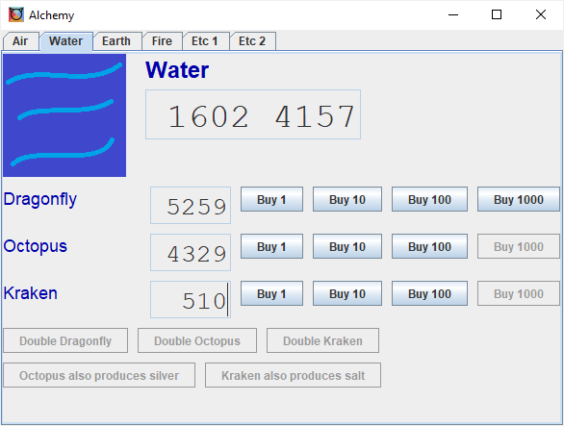Click the Double Dragonfly upgrade button
This screenshot has width=564, height=426.
point(65,340)
